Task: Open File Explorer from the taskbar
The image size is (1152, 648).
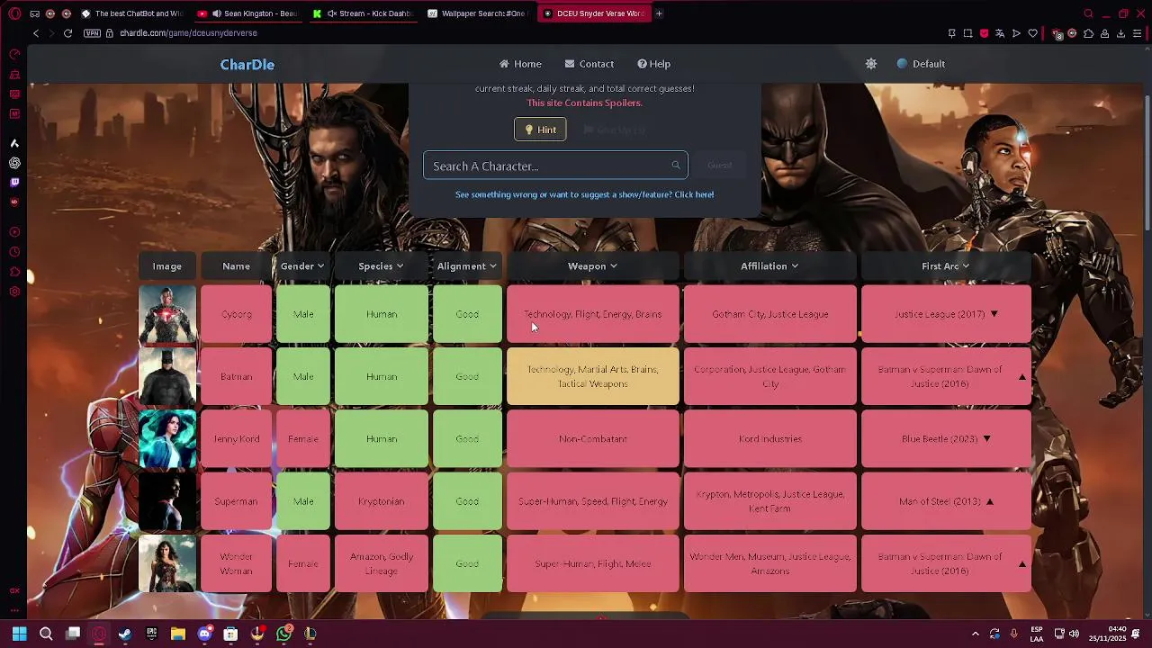Action: click(178, 634)
